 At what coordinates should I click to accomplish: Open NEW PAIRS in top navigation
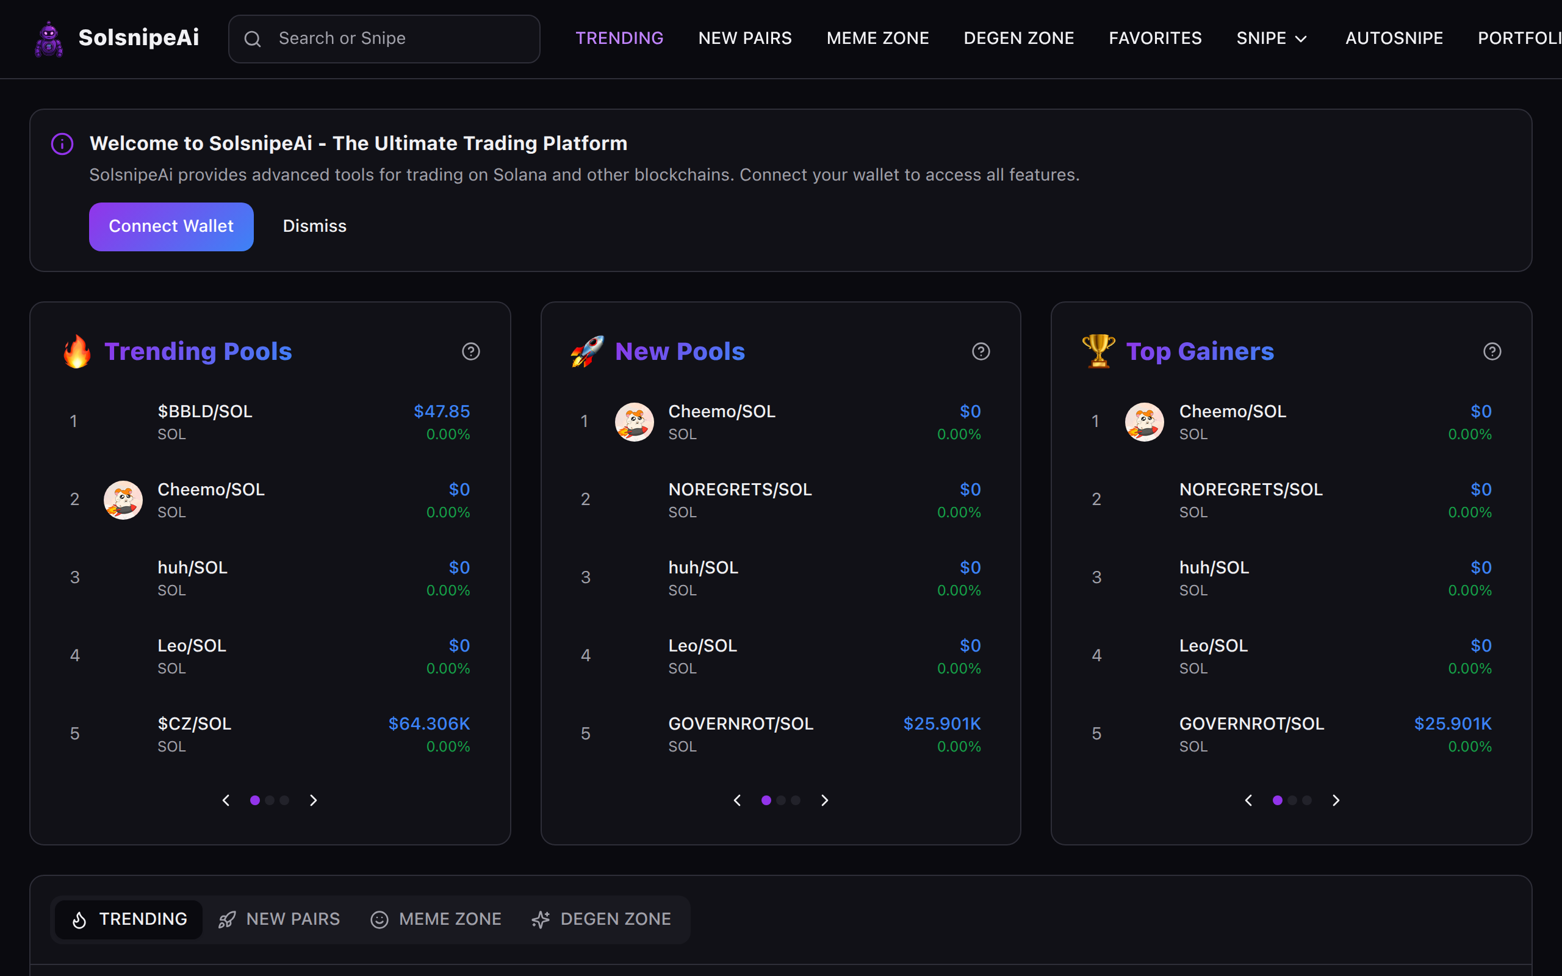[x=745, y=38]
